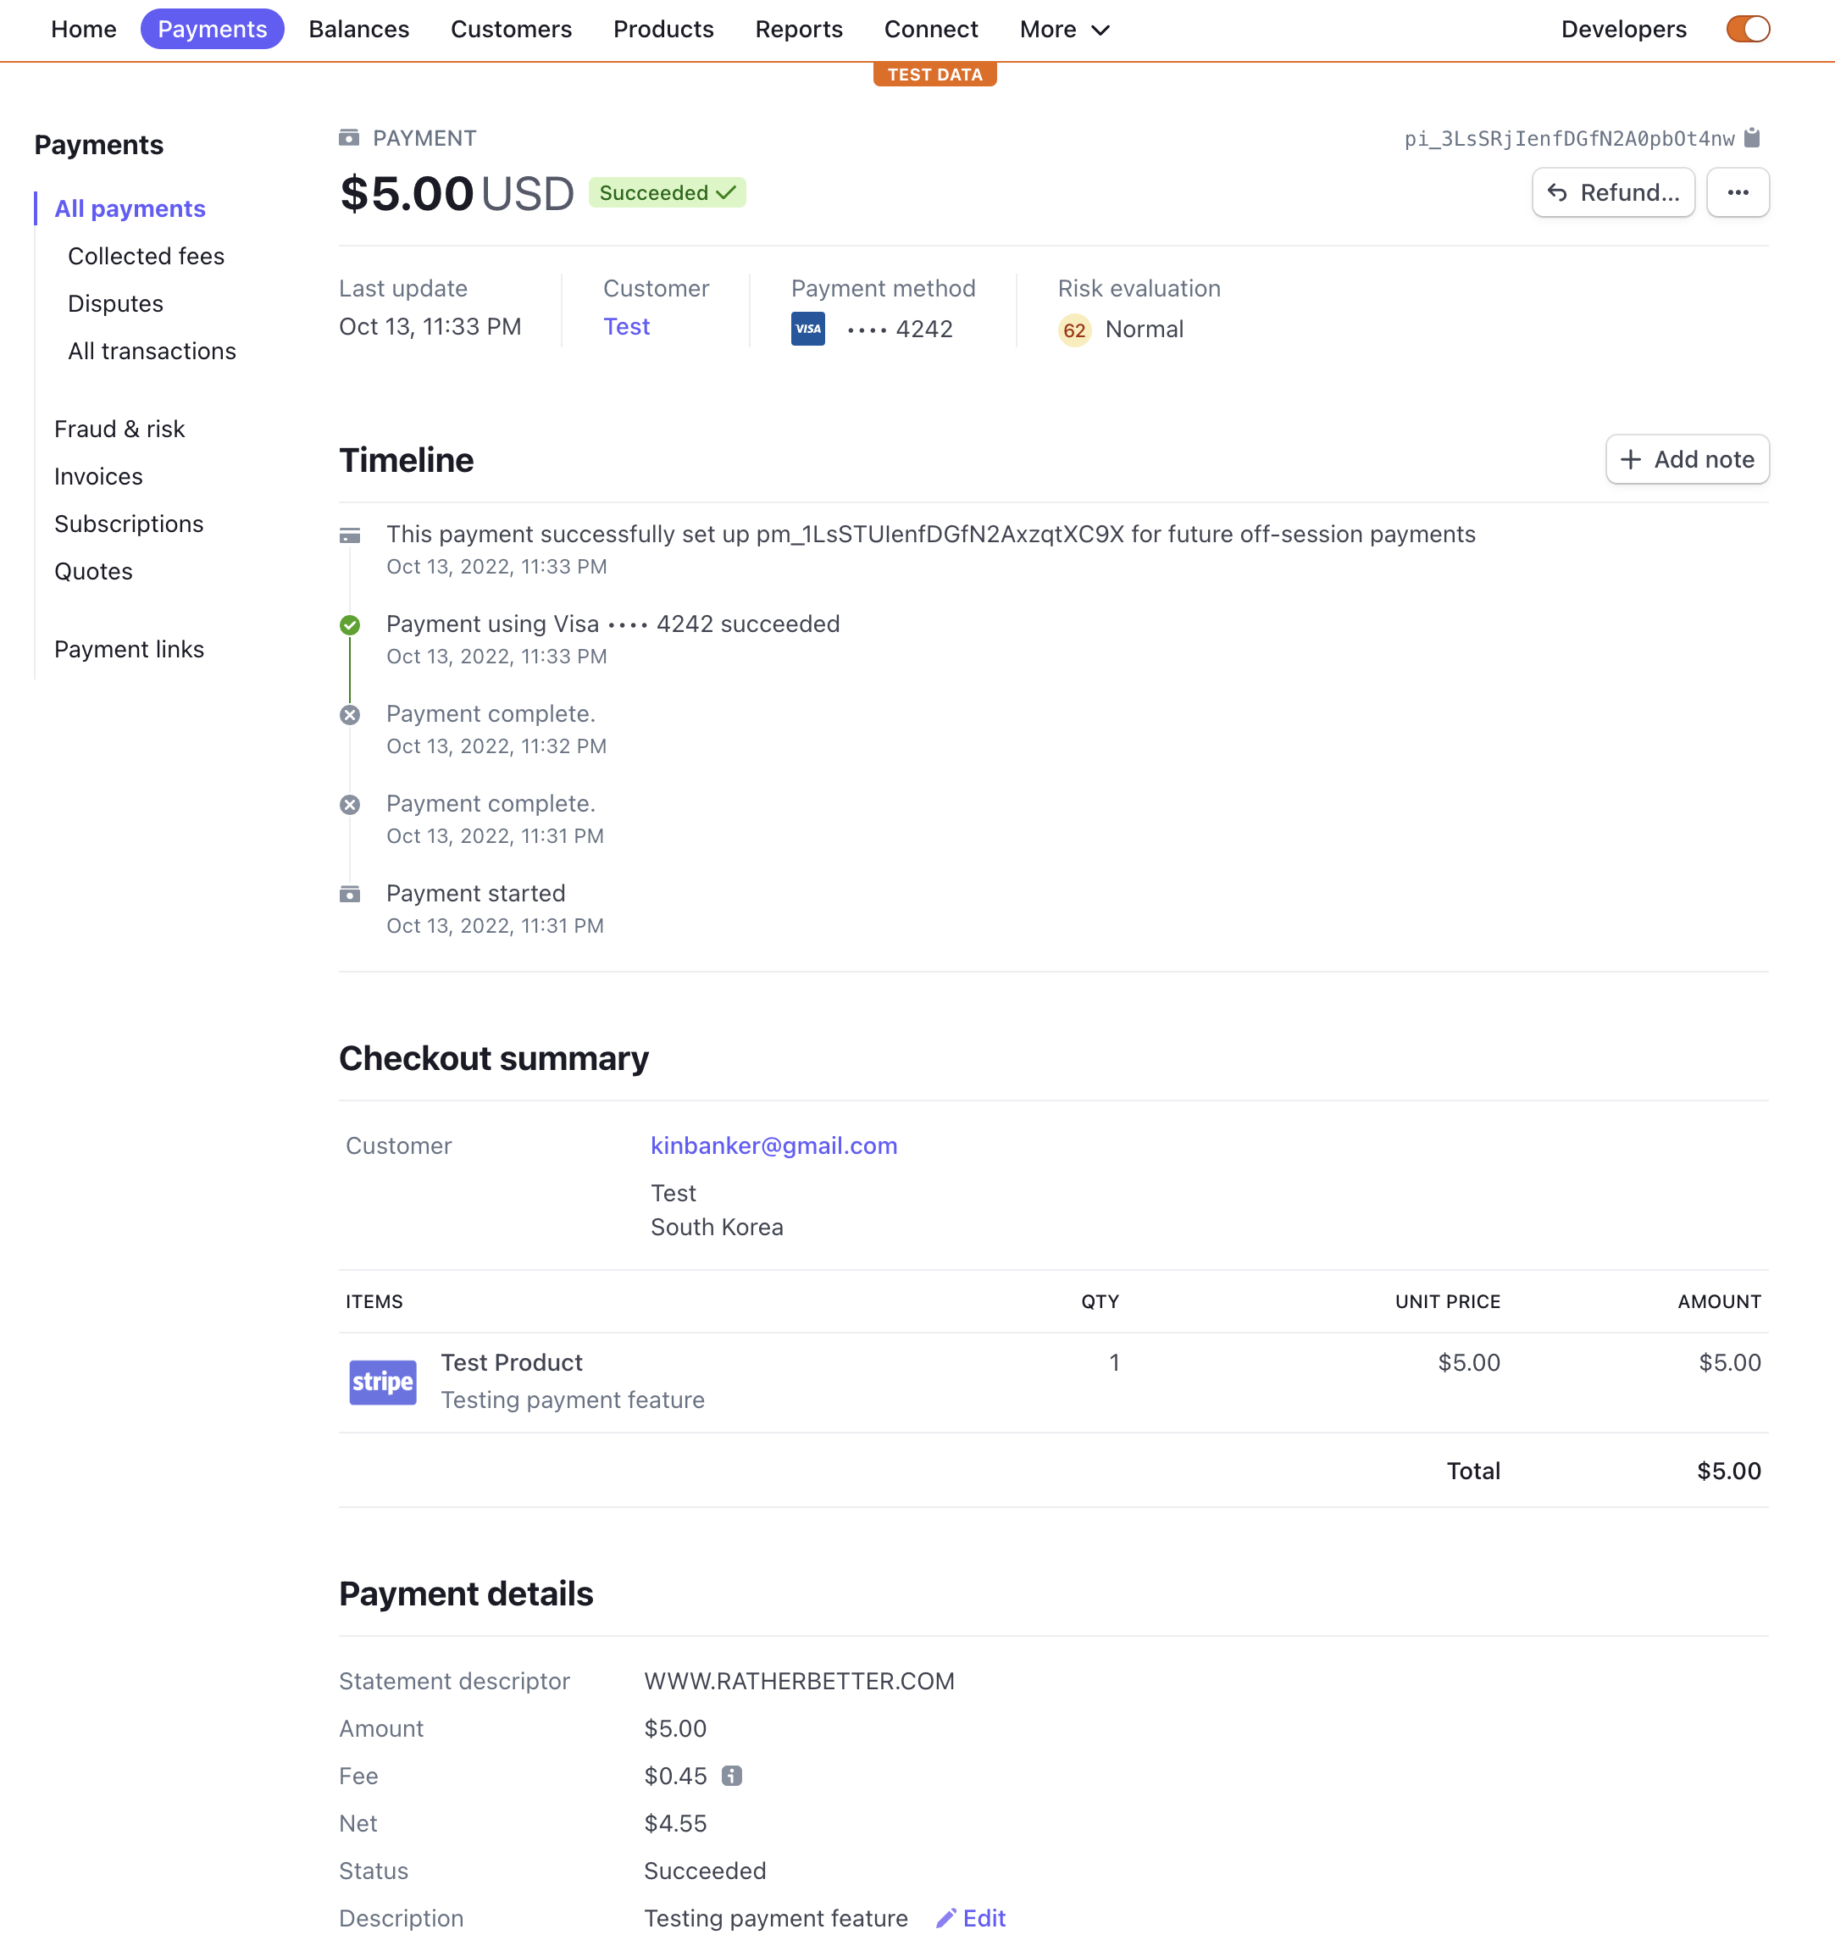Open the Balances tab
Screen dimensions: 1835x1957
click(358, 30)
